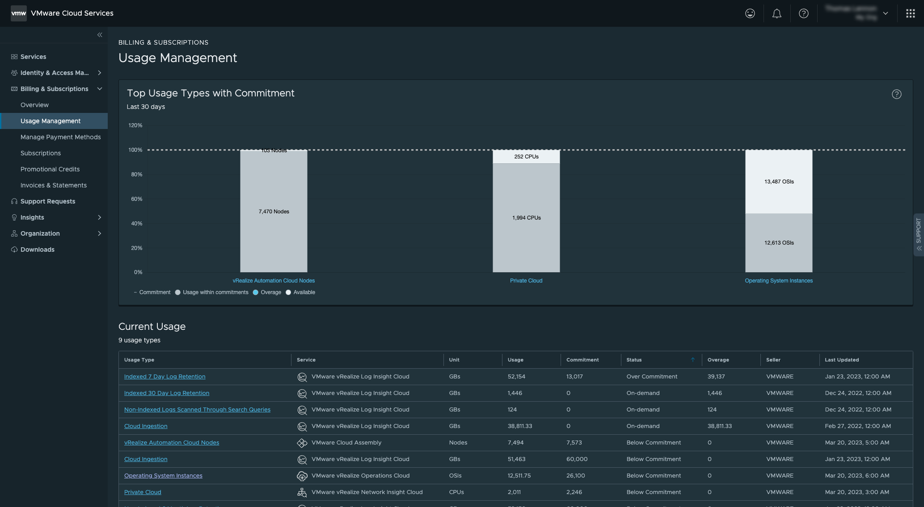Viewport: 924px width, 507px height.
Task: Click the Network Insight Cloud service icon
Action: 302,492
